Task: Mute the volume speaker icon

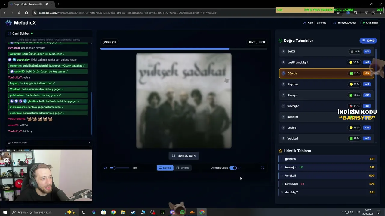Action: [x=105, y=168]
